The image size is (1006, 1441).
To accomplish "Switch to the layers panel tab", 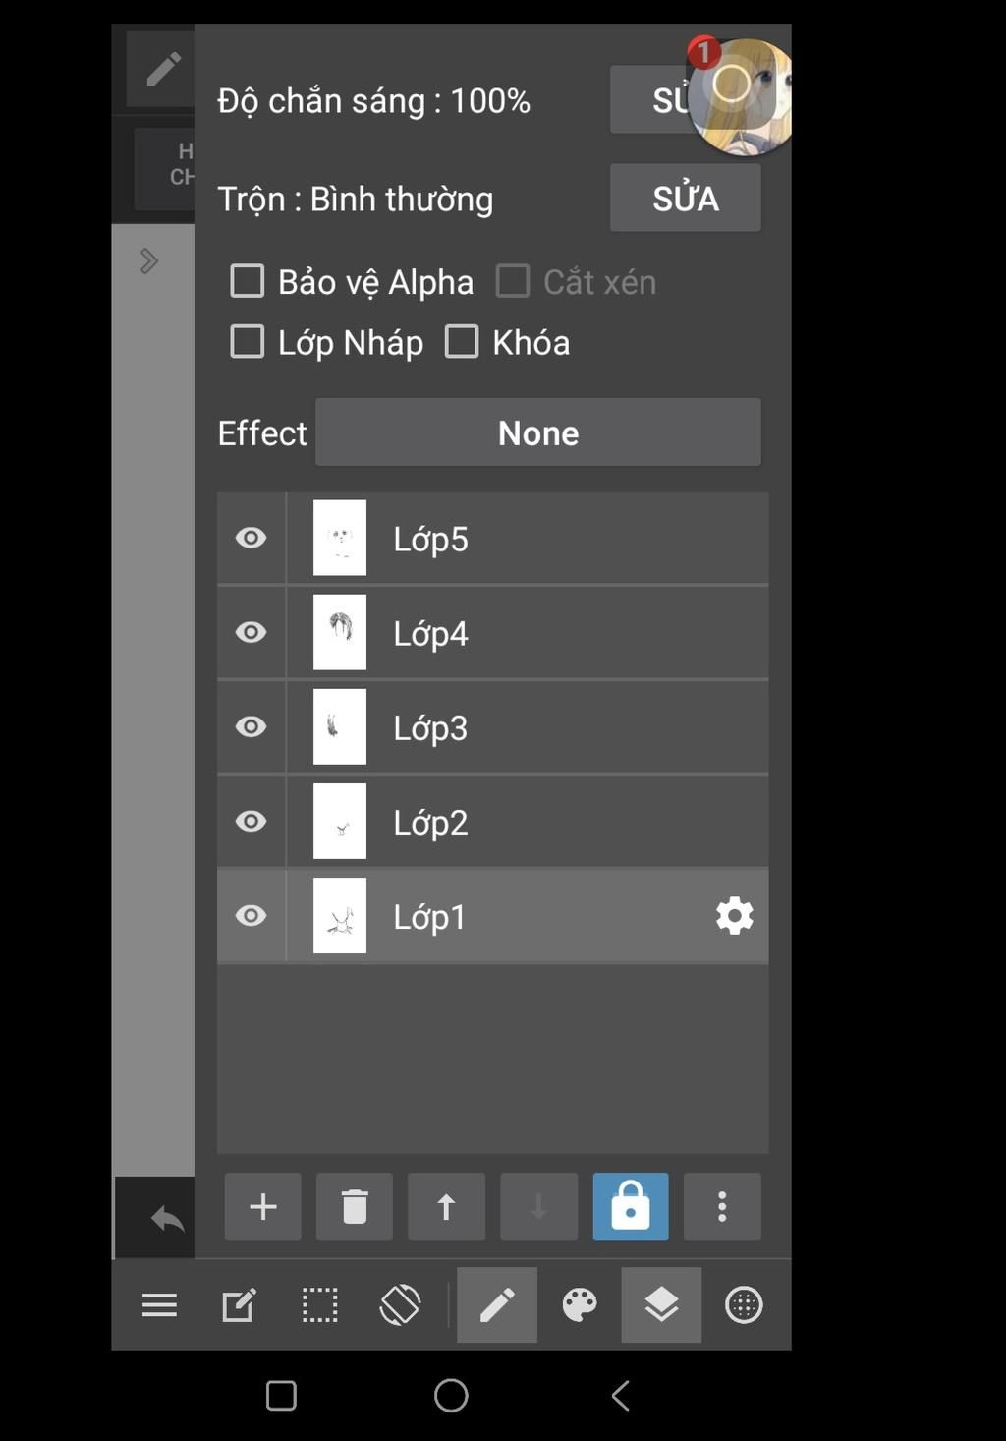I will (661, 1305).
